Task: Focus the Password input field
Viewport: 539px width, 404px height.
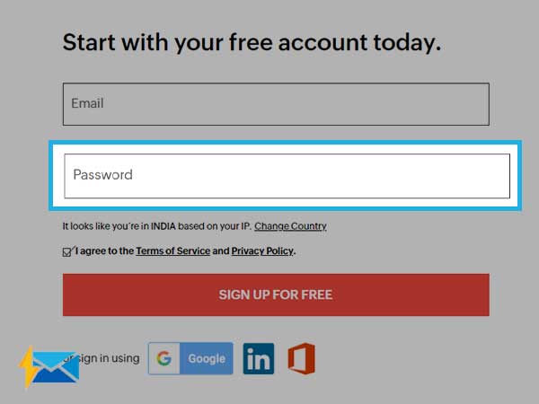Action: tap(287, 176)
